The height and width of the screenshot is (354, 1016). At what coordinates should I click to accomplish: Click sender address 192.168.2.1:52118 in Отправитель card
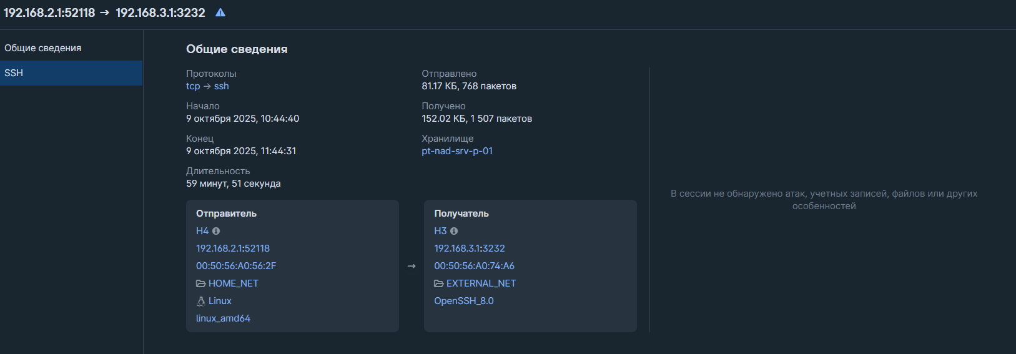233,248
